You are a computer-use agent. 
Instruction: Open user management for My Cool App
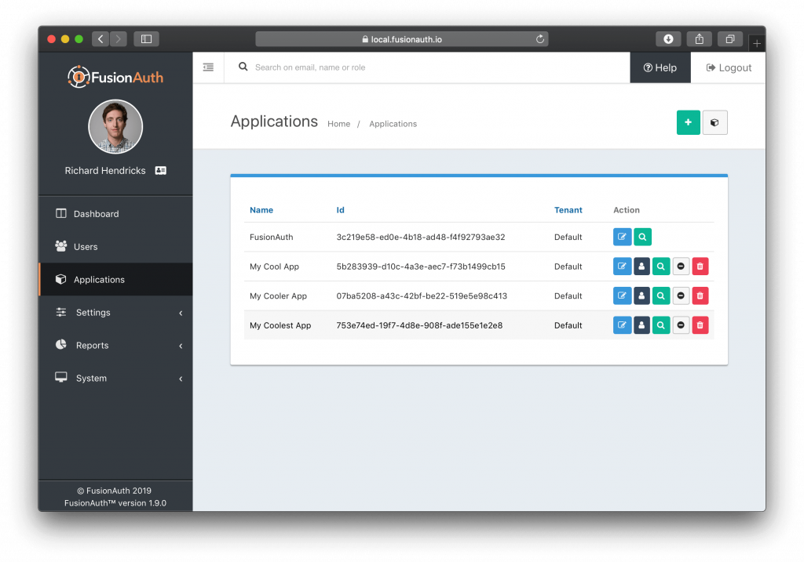click(x=641, y=266)
